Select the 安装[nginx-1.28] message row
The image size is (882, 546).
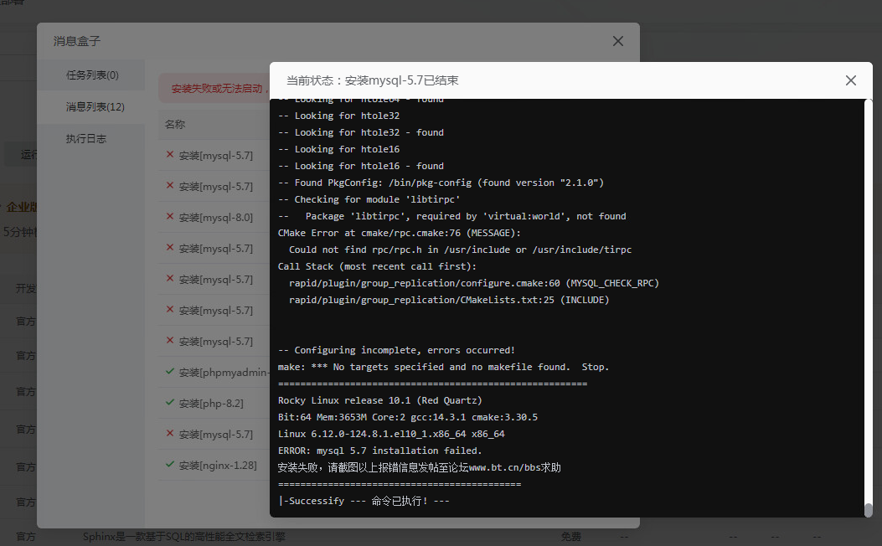pyautogui.click(x=214, y=465)
